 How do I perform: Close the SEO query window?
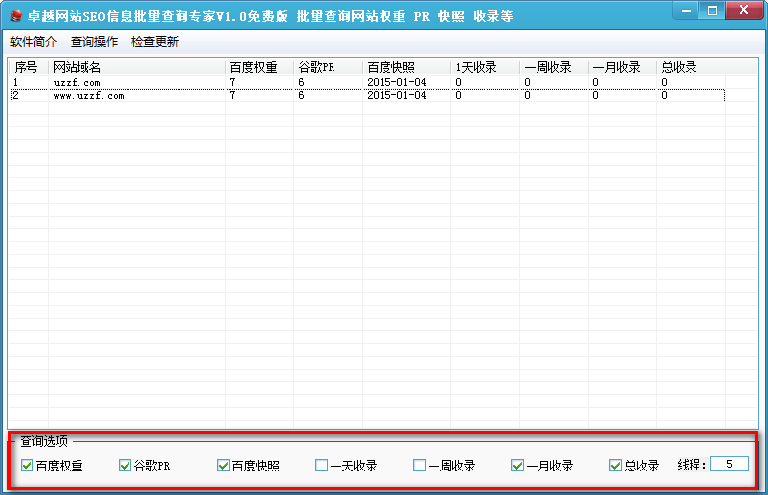[x=743, y=10]
